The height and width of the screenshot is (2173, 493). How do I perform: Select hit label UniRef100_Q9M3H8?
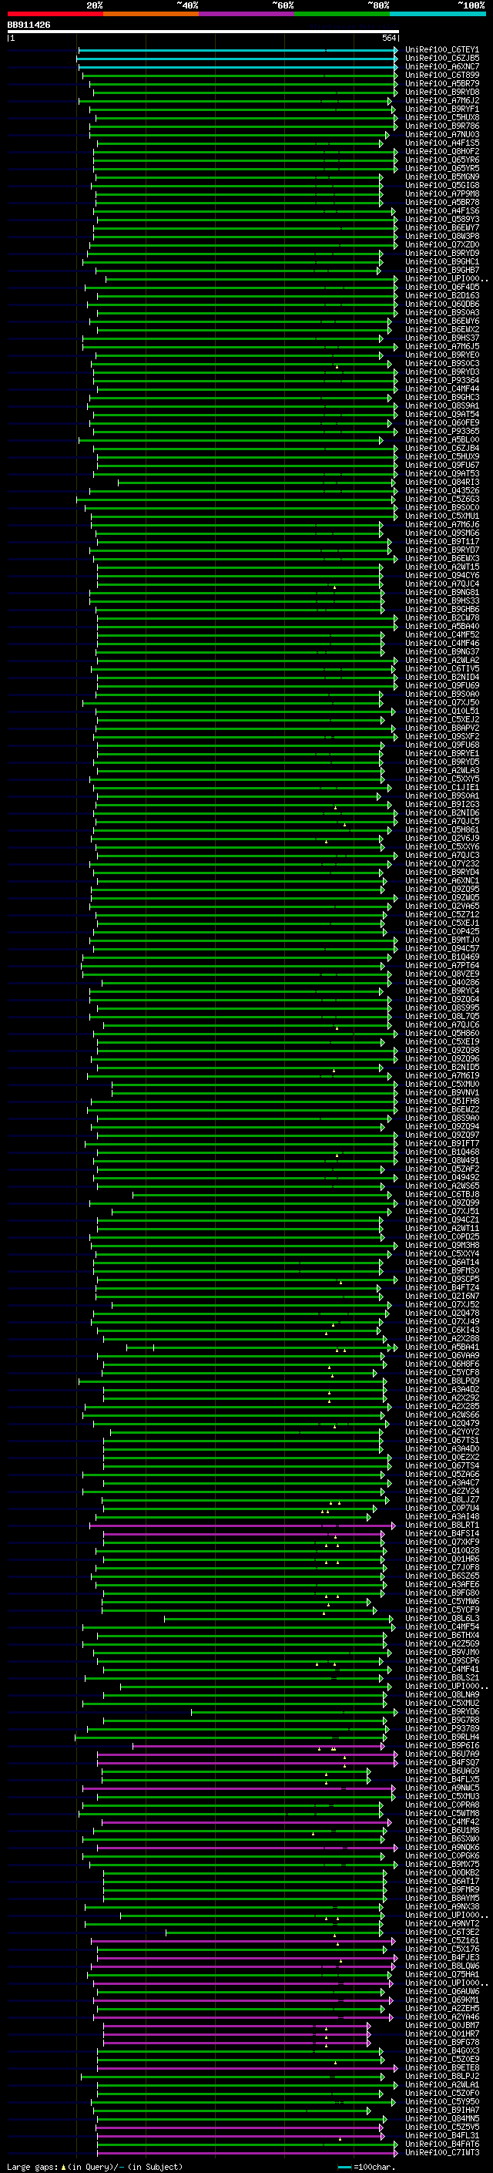click(x=442, y=1245)
